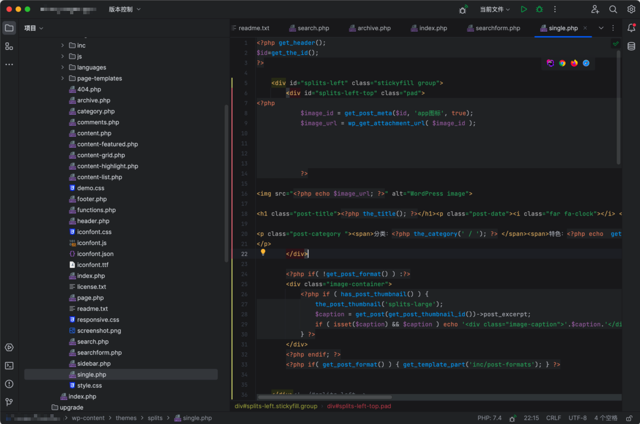Open the current file run configuration dropdown
This screenshot has height=424, width=640.
pyautogui.click(x=495, y=9)
